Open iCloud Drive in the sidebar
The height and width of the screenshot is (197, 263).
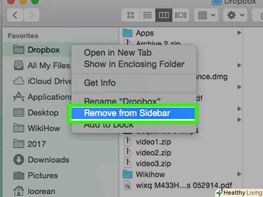coord(42,81)
